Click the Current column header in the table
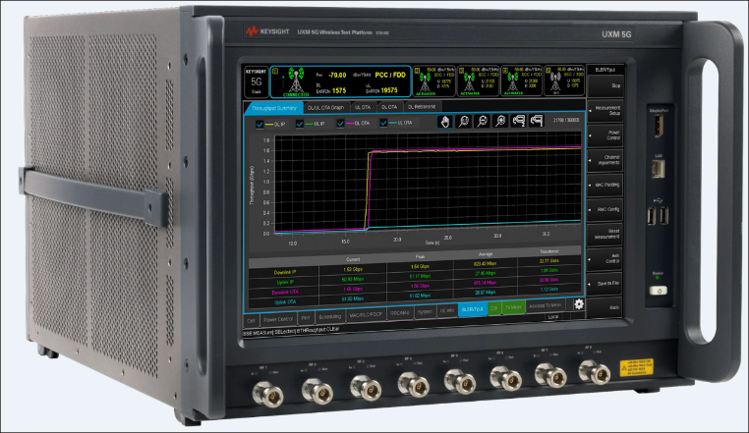The image size is (749, 433). pos(353,260)
